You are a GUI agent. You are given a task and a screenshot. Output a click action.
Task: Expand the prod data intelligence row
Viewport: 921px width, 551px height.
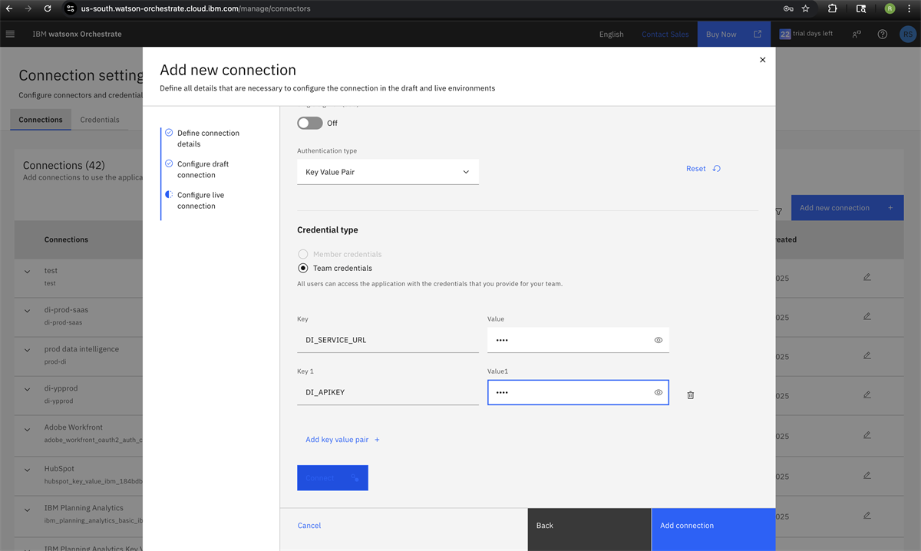[x=28, y=350]
